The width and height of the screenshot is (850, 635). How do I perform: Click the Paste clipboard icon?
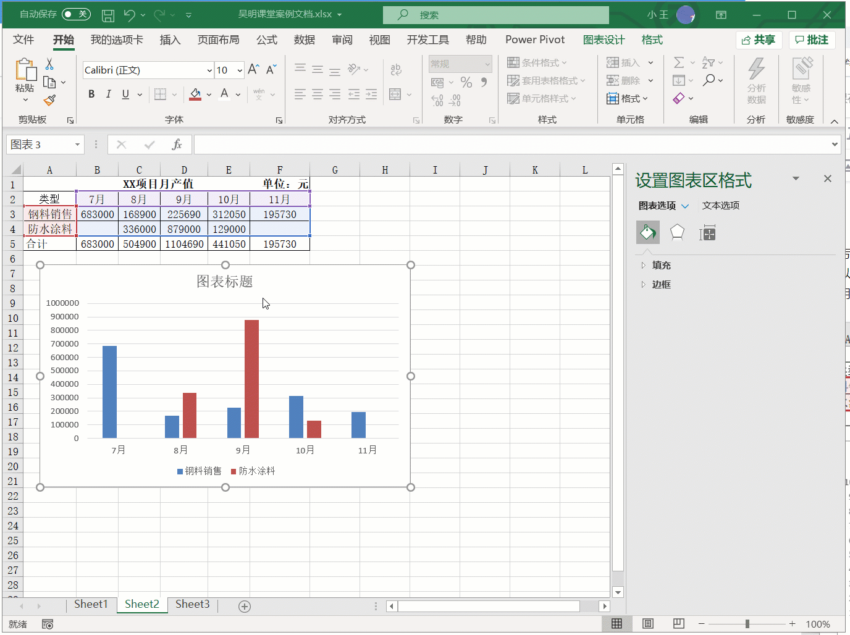pyautogui.click(x=25, y=70)
